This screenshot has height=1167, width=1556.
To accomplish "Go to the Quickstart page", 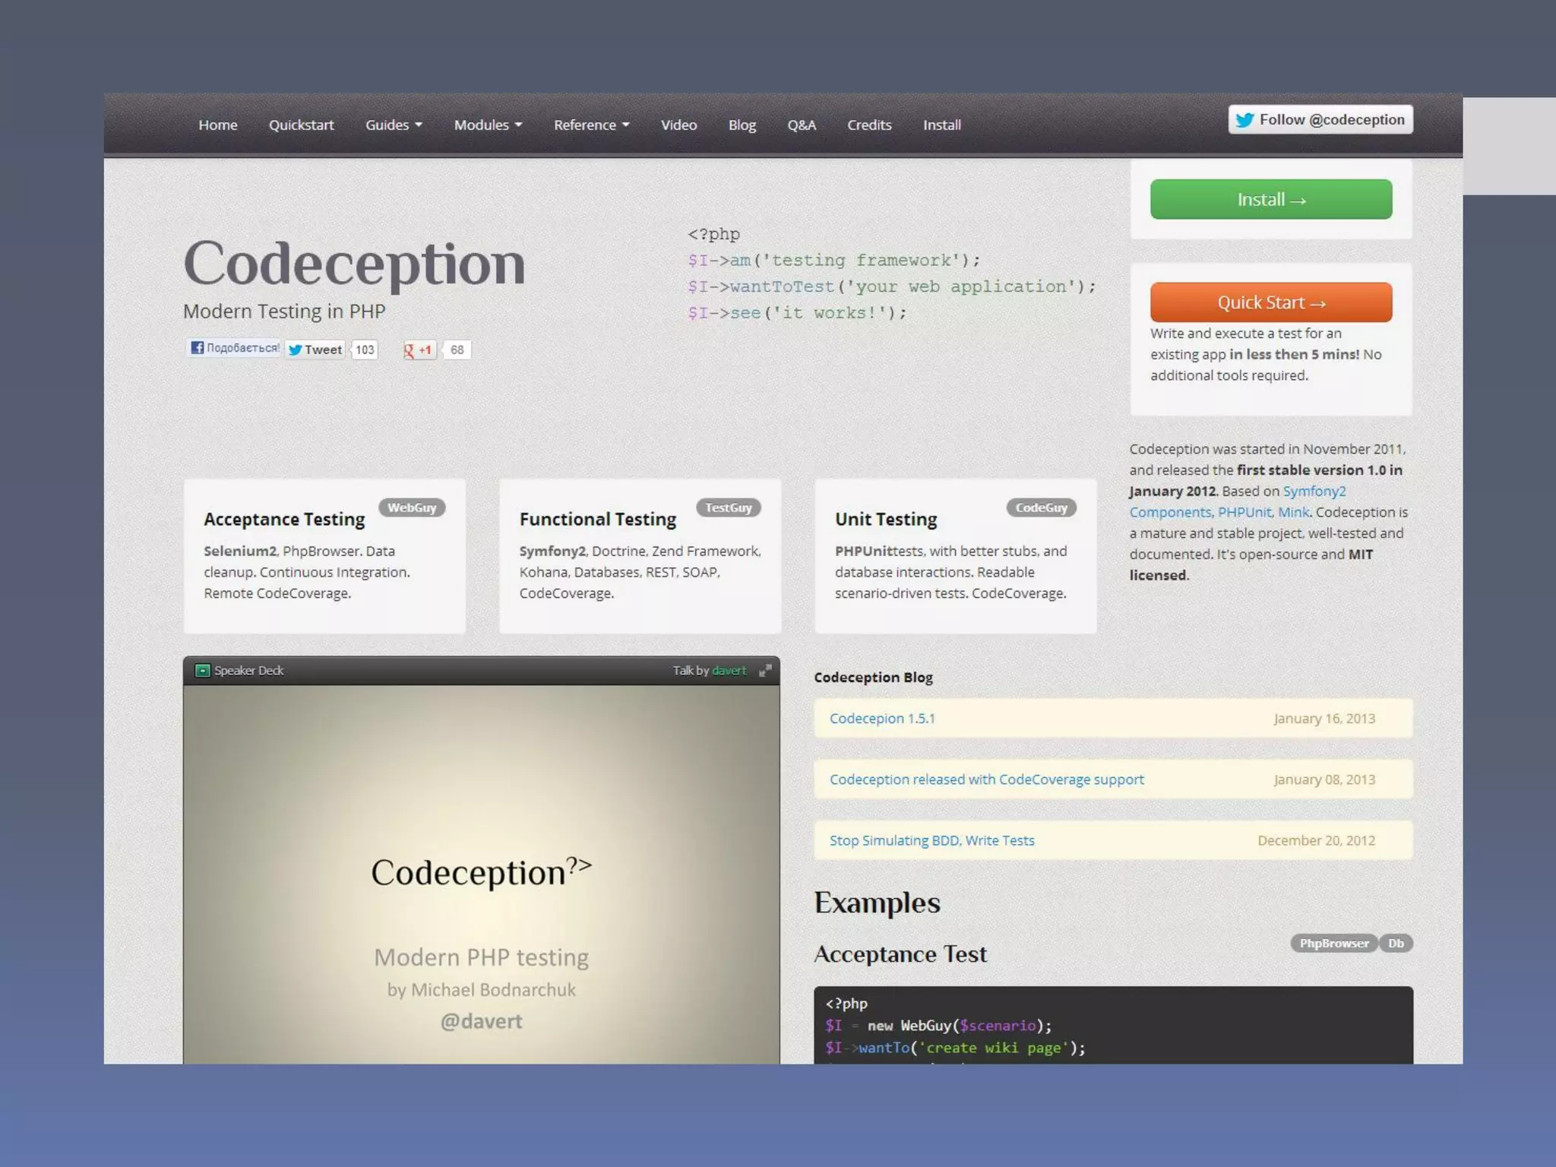I will (x=301, y=125).
